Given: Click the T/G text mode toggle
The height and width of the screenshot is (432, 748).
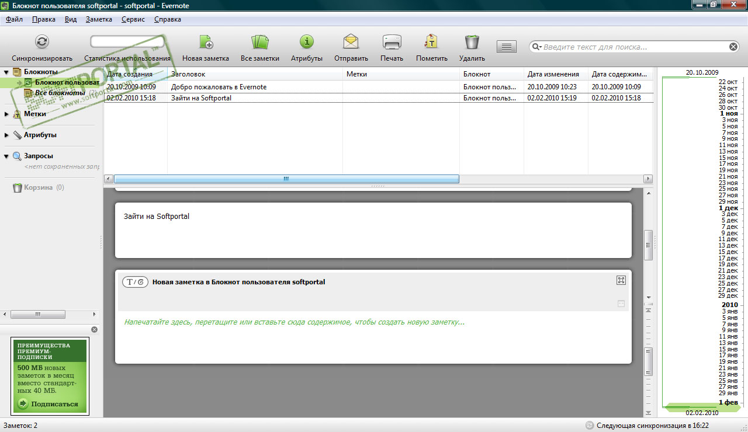Looking at the screenshot, I should 135,282.
